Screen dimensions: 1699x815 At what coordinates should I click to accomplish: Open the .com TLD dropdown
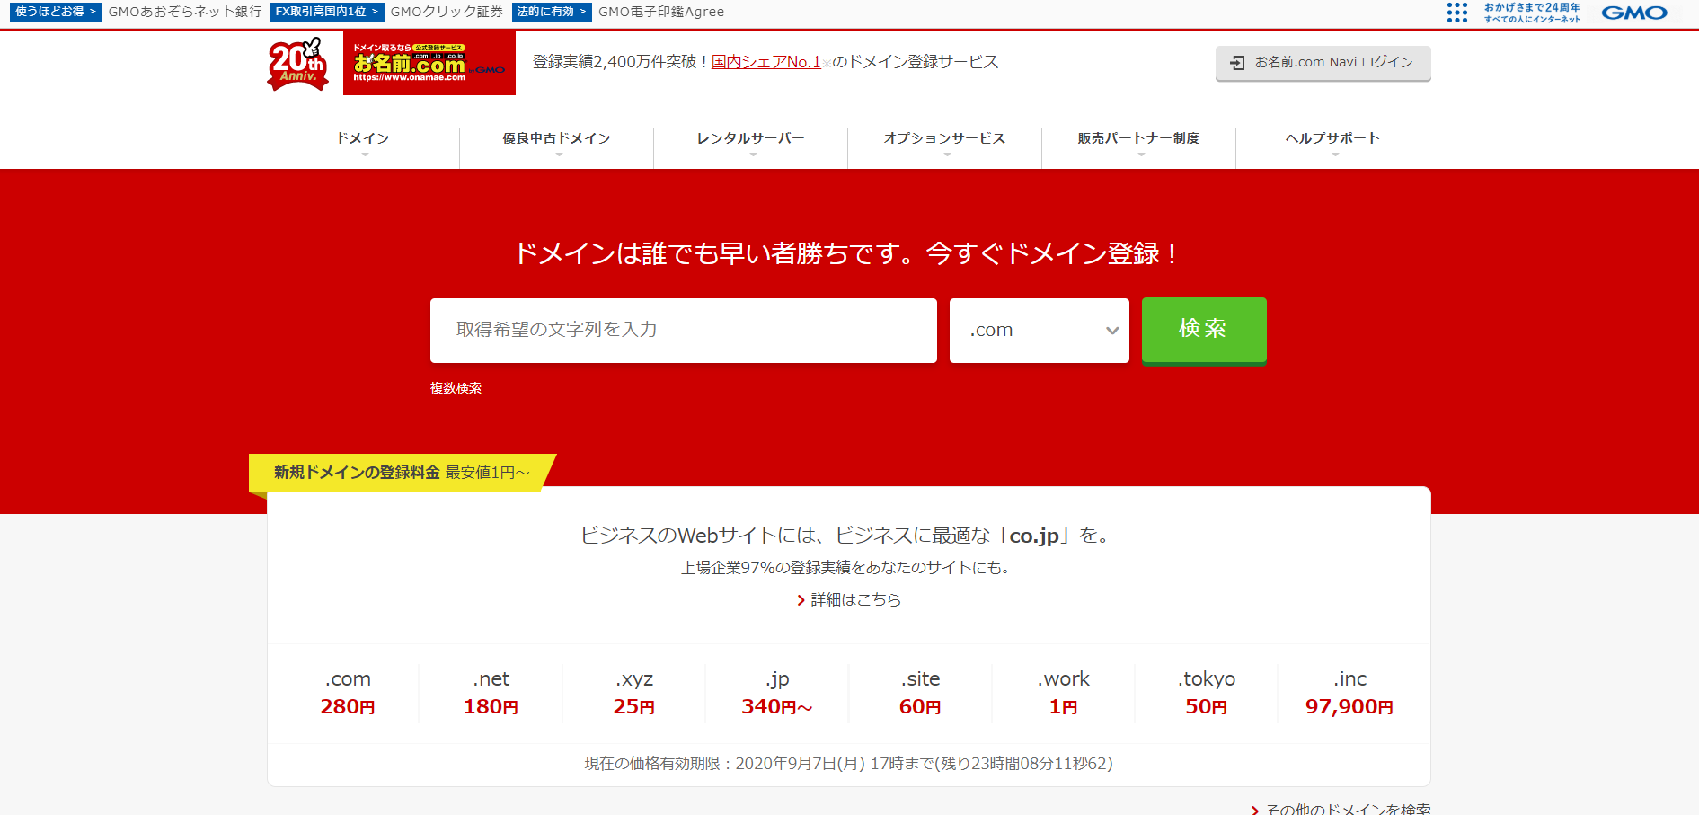point(1040,331)
